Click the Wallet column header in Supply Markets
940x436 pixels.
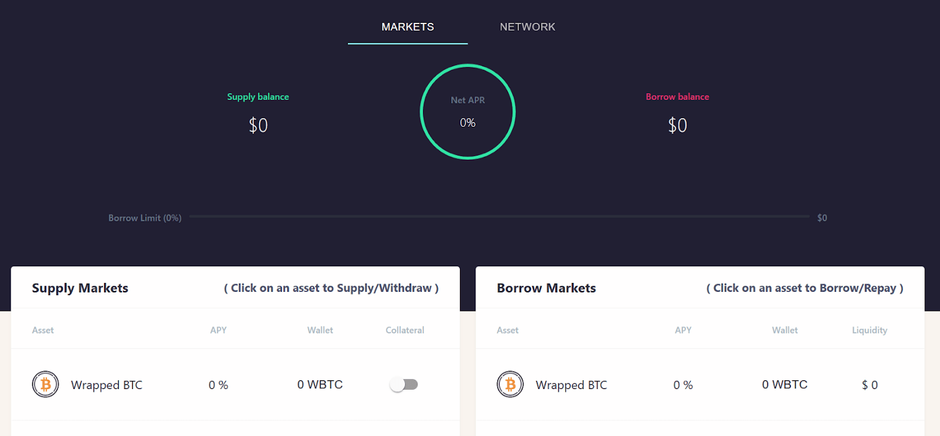pyautogui.click(x=320, y=330)
